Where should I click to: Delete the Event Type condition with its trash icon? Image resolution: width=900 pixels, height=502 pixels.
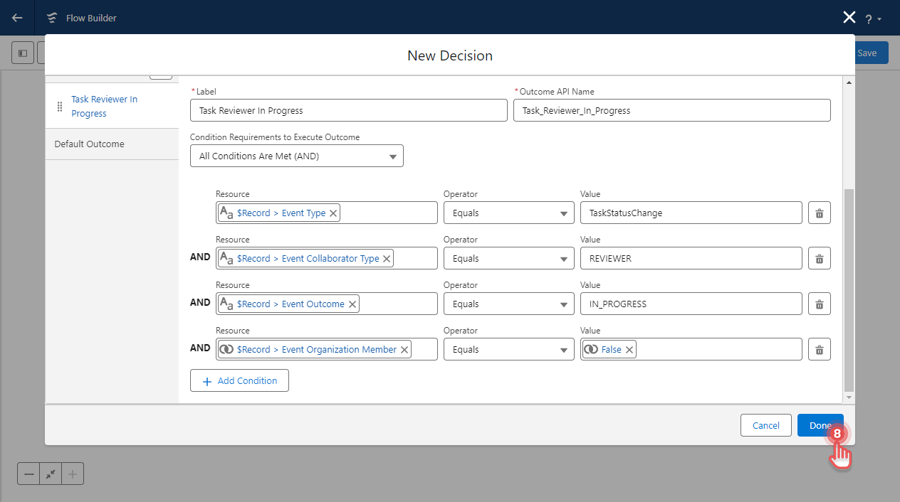point(819,212)
